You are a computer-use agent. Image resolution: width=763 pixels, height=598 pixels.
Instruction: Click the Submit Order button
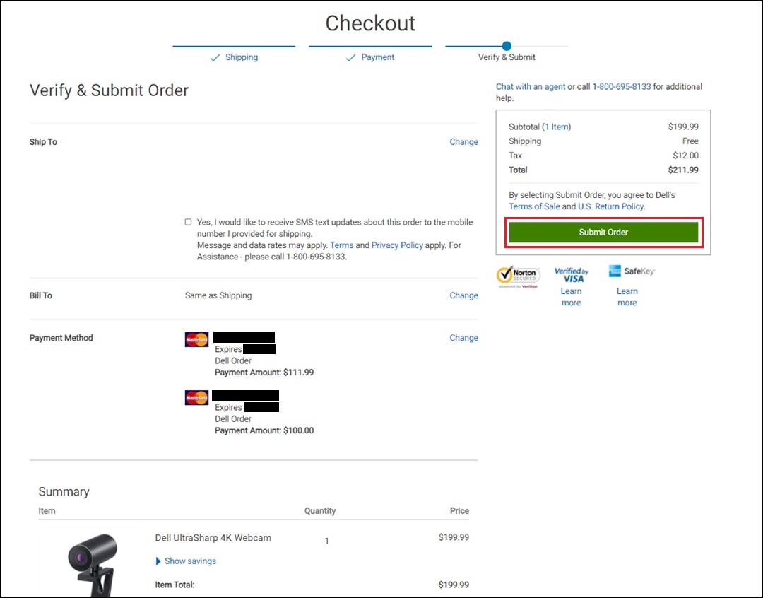point(603,232)
